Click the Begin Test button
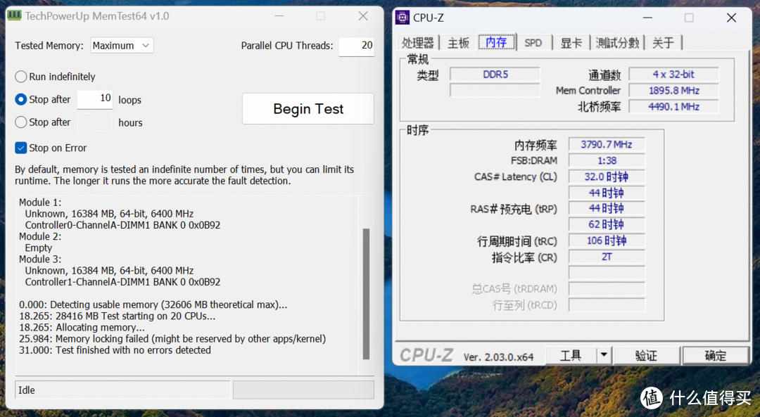This screenshot has height=417, width=760. pos(308,108)
